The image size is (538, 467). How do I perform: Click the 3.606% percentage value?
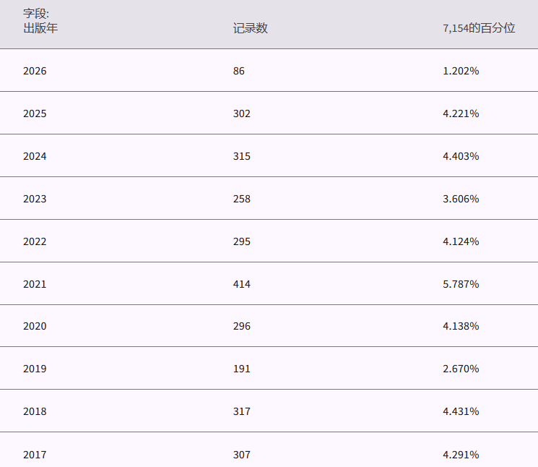click(x=461, y=199)
